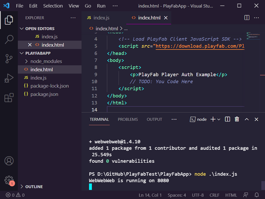Click Ln 14, Col 1 in status bar
The image size is (265, 199).
click(x=150, y=195)
